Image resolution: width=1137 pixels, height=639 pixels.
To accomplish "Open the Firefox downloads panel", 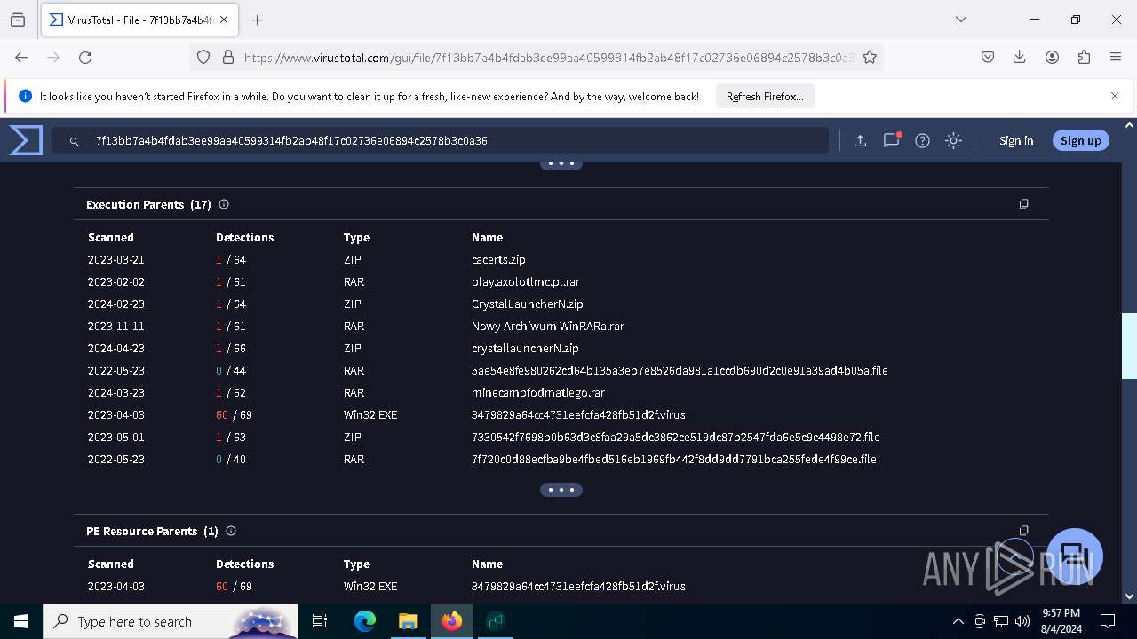I will pyautogui.click(x=1019, y=57).
